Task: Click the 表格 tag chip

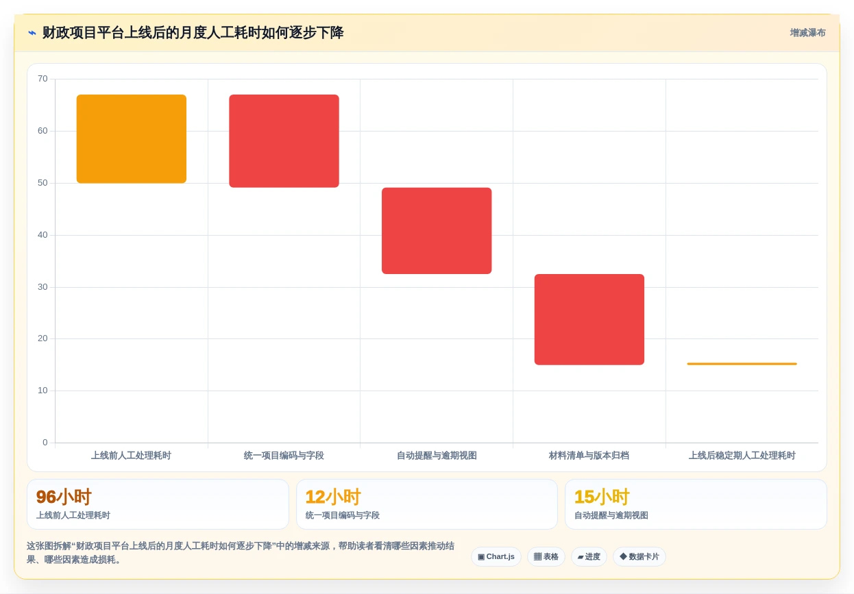Action: [546, 557]
